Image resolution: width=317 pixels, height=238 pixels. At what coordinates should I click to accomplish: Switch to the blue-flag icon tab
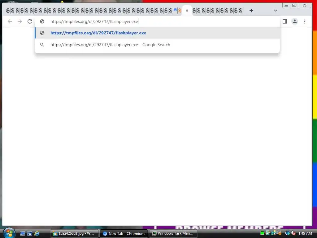[175, 10]
